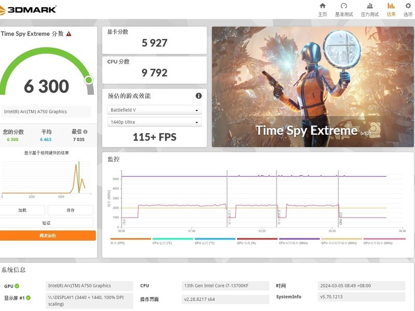Toggle the CPU temperature legend line
Image resolution: width=415 pixels, height=311 pixels.
pos(173,241)
